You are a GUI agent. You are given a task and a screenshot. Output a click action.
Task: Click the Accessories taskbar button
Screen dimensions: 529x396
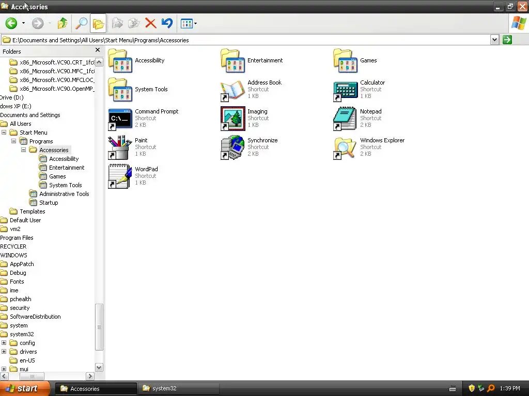(96, 389)
